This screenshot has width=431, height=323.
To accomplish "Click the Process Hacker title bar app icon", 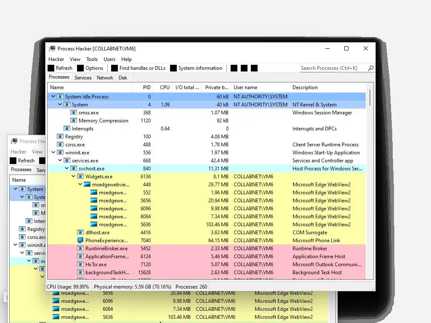I will tap(52, 49).
